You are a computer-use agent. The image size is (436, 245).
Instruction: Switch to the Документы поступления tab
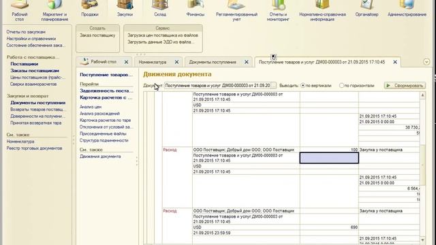[213, 62]
